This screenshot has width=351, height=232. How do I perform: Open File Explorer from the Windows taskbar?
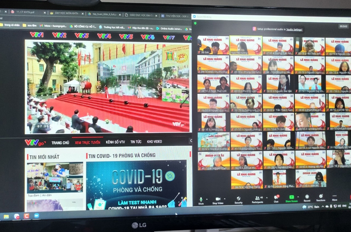pyautogui.click(x=6, y=217)
